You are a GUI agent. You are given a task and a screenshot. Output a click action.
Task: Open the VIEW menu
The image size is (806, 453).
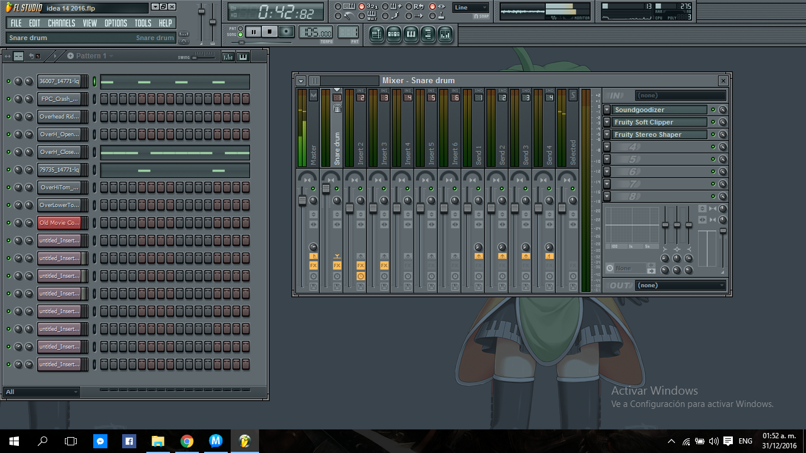pos(90,23)
